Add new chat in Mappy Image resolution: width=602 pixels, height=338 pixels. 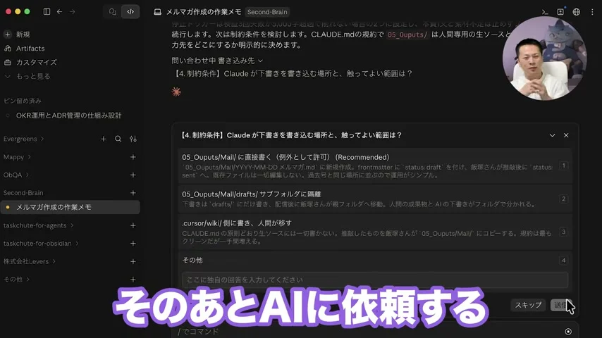point(133,157)
